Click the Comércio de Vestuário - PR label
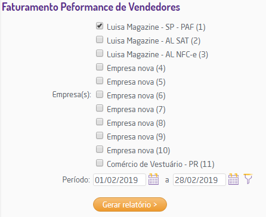This screenshot has width=266, height=217. click(x=160, y=165)
